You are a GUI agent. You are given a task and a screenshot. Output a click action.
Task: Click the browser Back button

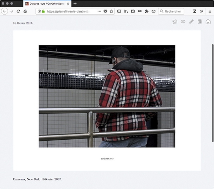[5, 11]
